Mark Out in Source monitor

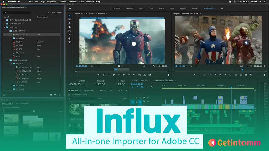pyautogui.click(x=108, y=75)
